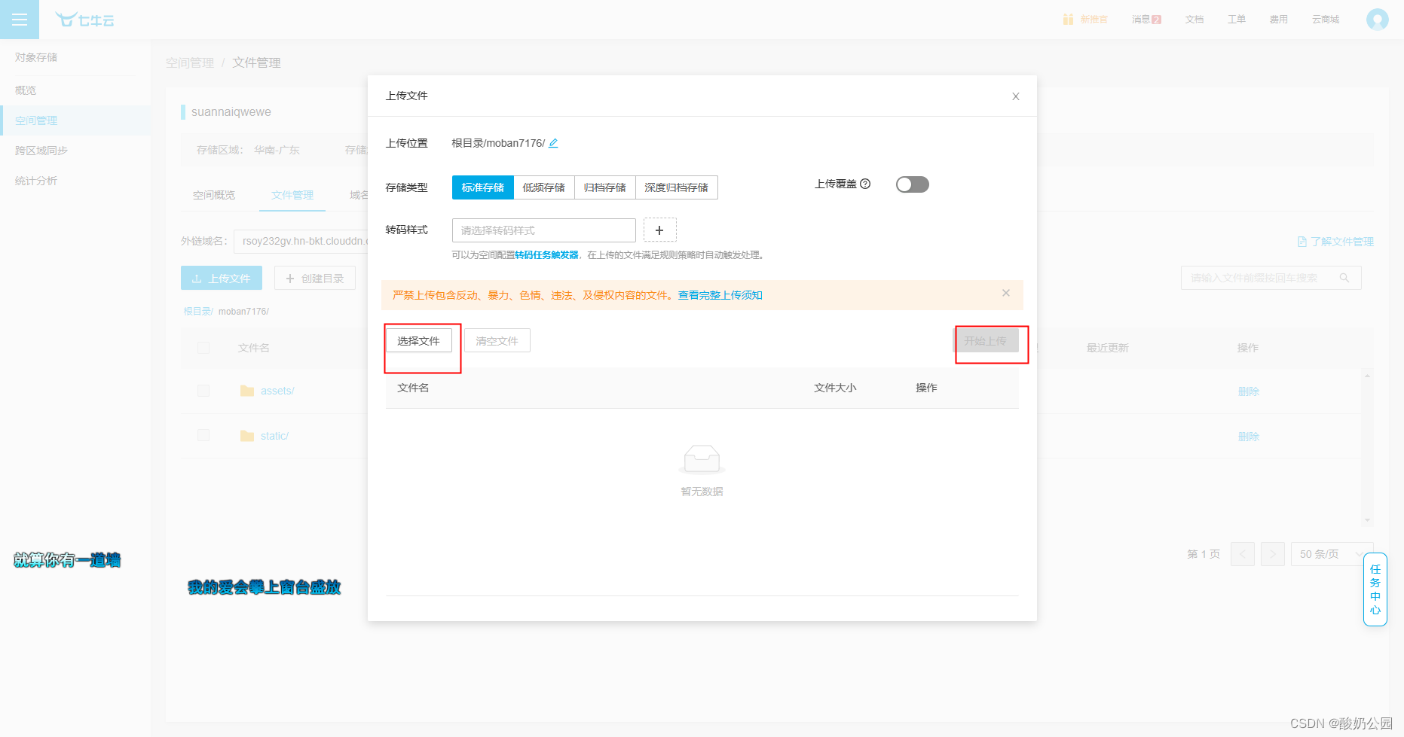Open 请选择转码样式 dropdown
Viewport: 1404px width, 737px height.
point(544,230)
